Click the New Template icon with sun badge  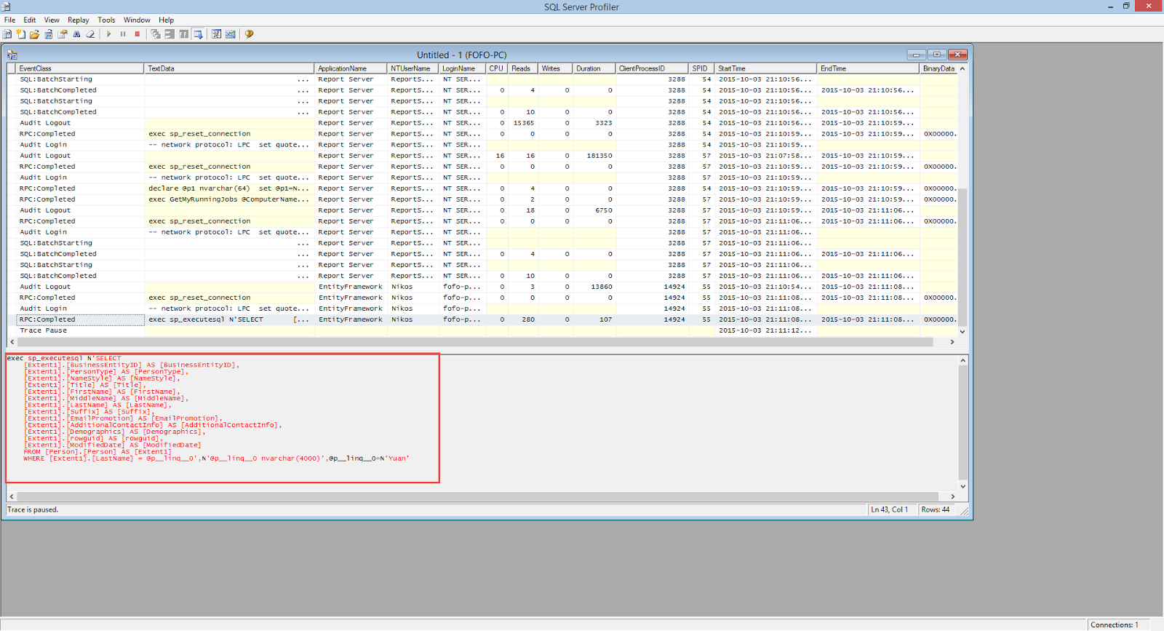point(21,34)
